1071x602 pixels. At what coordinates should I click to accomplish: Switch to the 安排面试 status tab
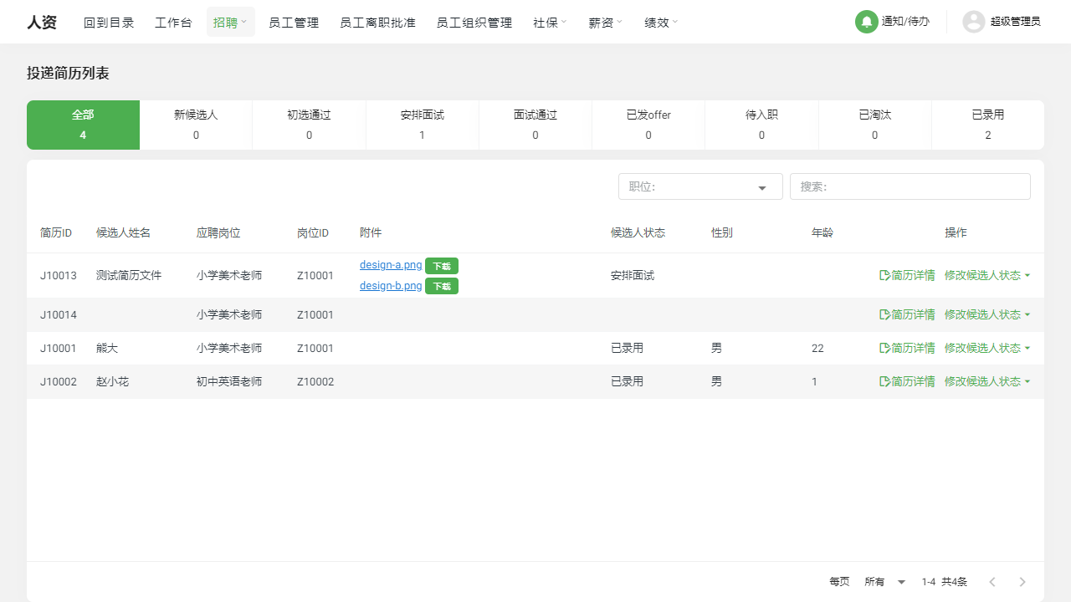coord(422,125)
